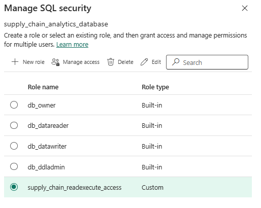The width and height of the screenshot is (261, 208).
Task: Click the Custom role type cell
Action: tap(152, 188)
